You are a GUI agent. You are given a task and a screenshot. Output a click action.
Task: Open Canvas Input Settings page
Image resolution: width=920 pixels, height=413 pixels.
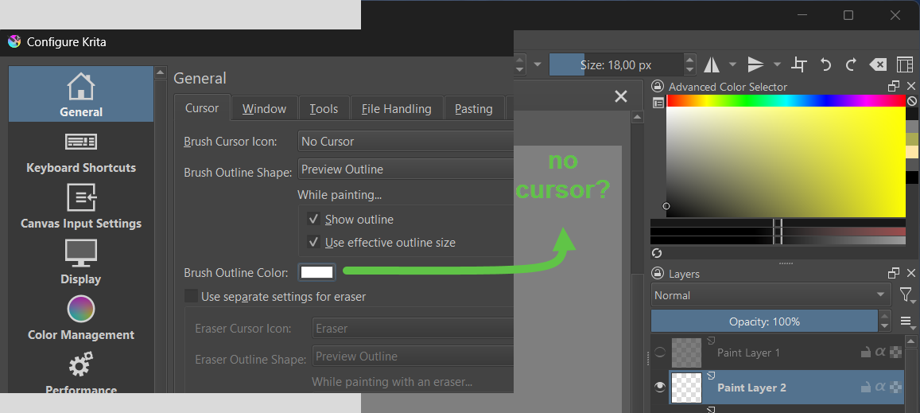pos(80,208)
